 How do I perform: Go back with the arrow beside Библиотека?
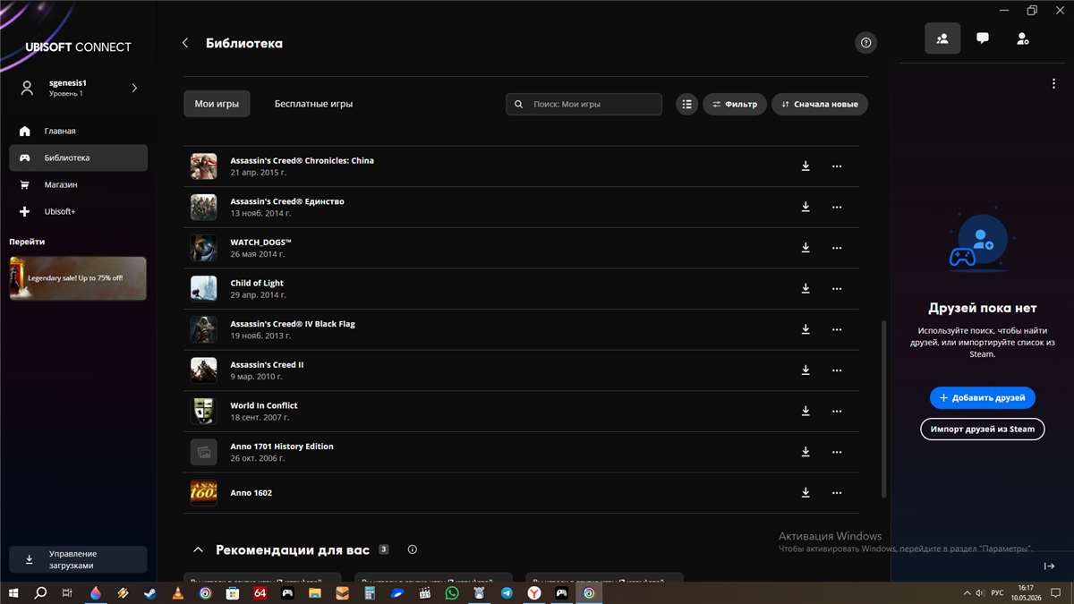click(185, 43)
